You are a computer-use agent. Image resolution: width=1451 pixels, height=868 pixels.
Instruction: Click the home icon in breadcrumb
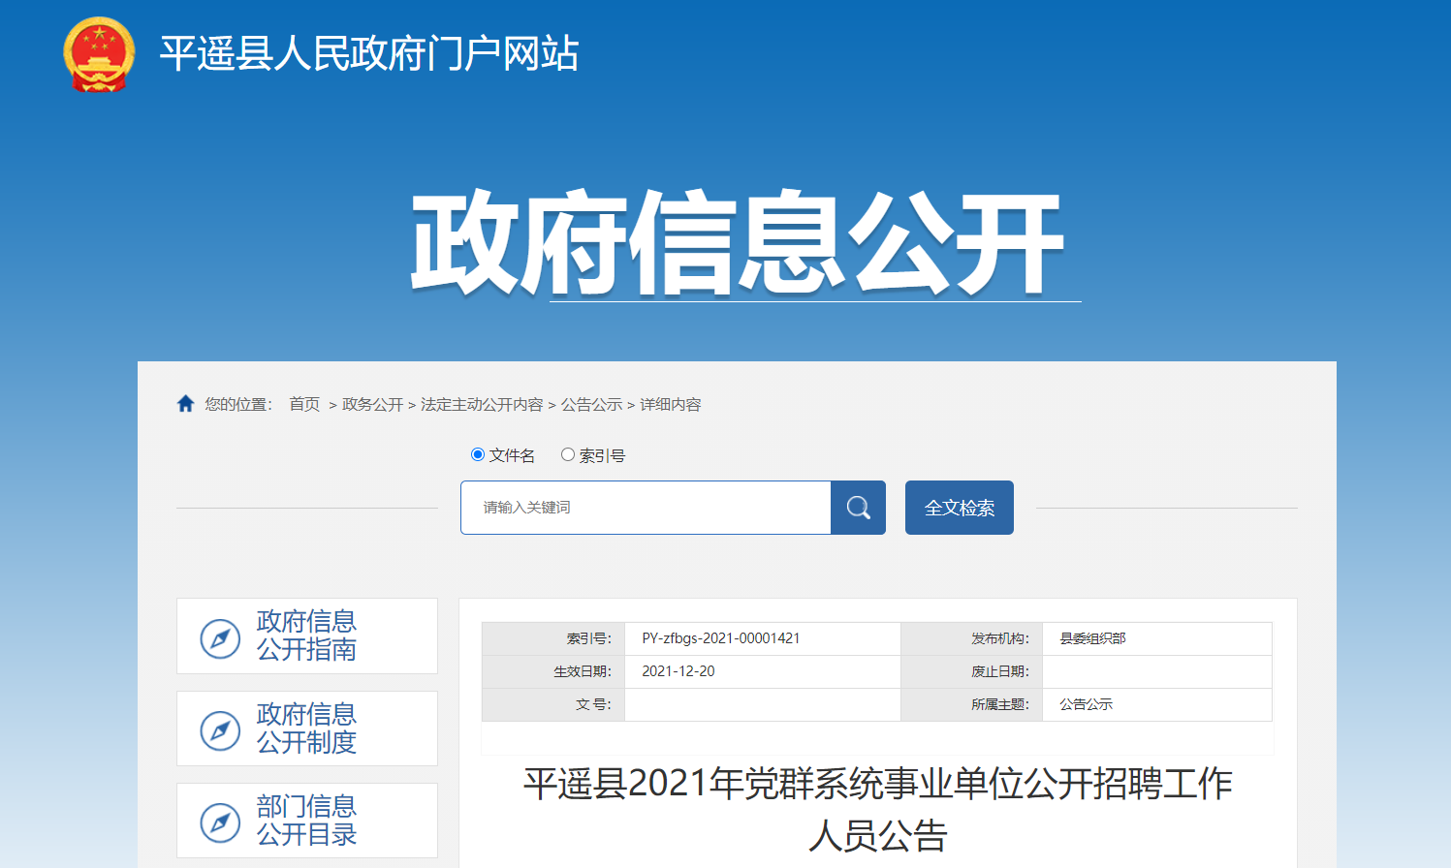pyautogui.click(x=185, y=404)
